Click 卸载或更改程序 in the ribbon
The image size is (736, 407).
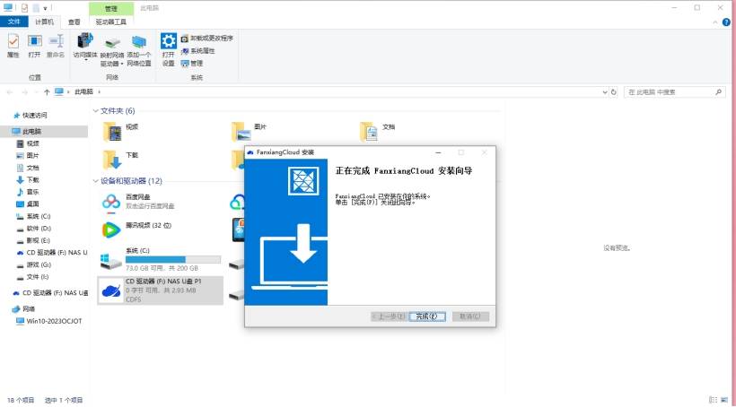pos(210,39)
